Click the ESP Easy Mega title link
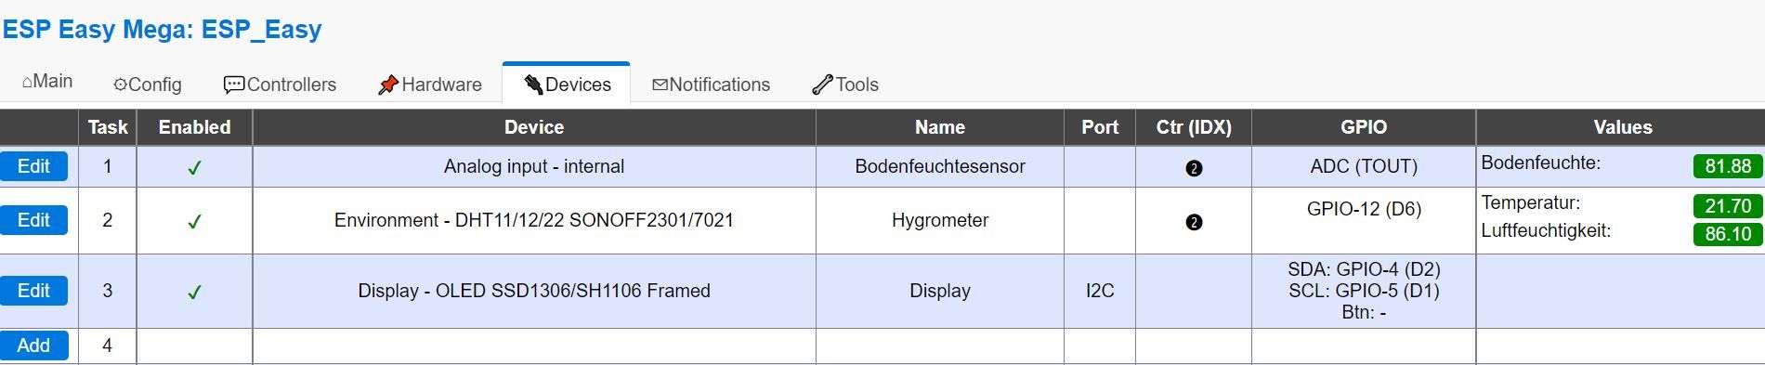 pos(162,30)
